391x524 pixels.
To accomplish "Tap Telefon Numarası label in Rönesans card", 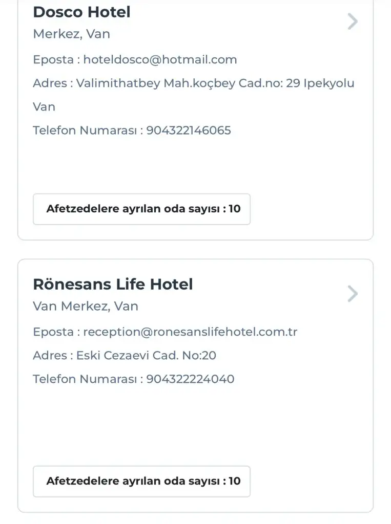I will click(85, 379).
